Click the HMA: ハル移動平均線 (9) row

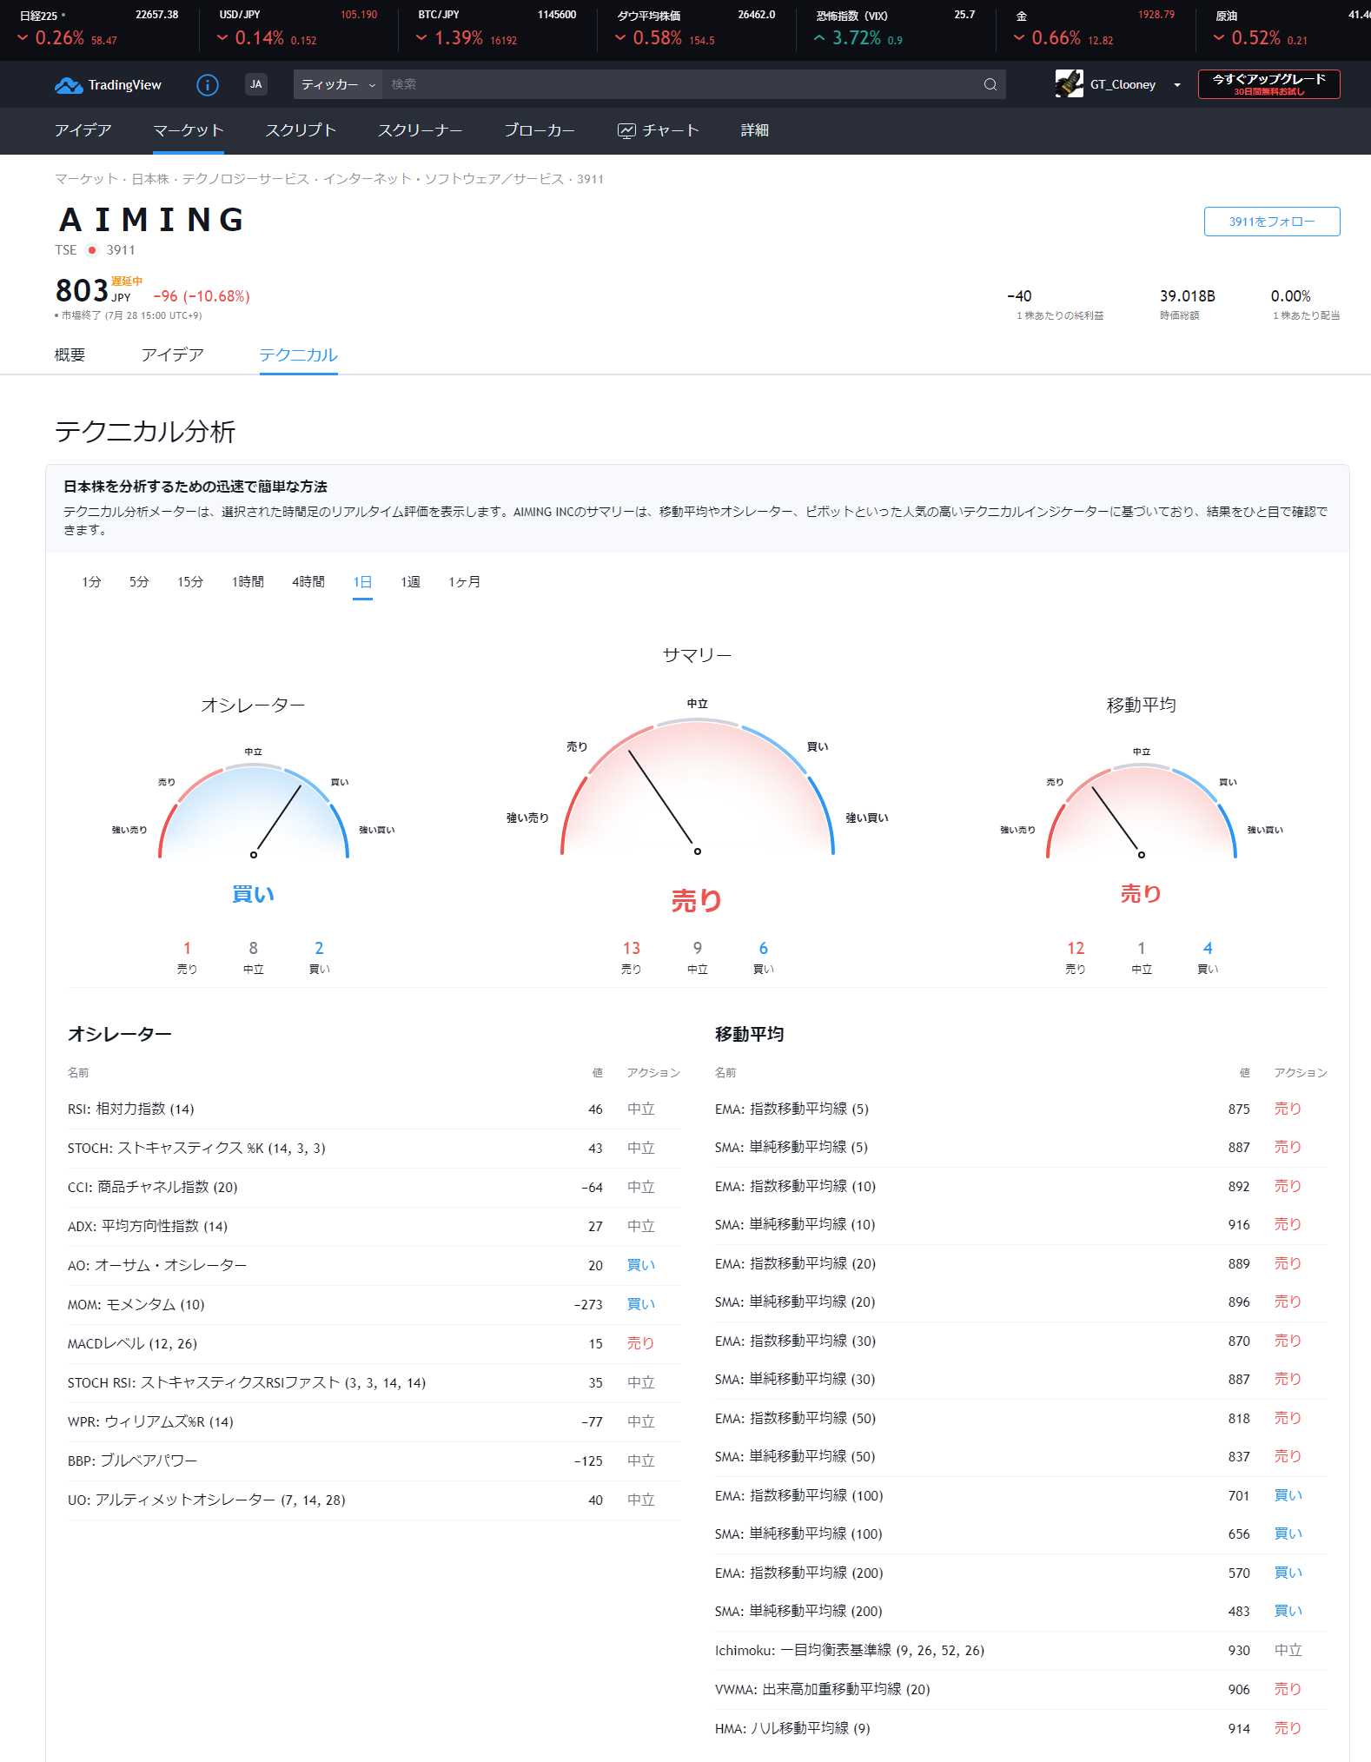[1021, 1728]
